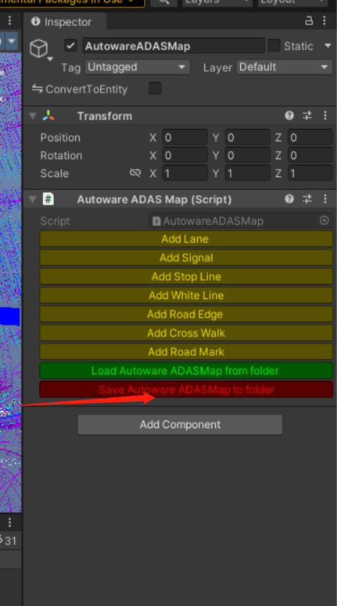Screen dimensions: 337x606
Task: Click the Rotation X field
Action: pyautogui.click(x=185, y=156)
